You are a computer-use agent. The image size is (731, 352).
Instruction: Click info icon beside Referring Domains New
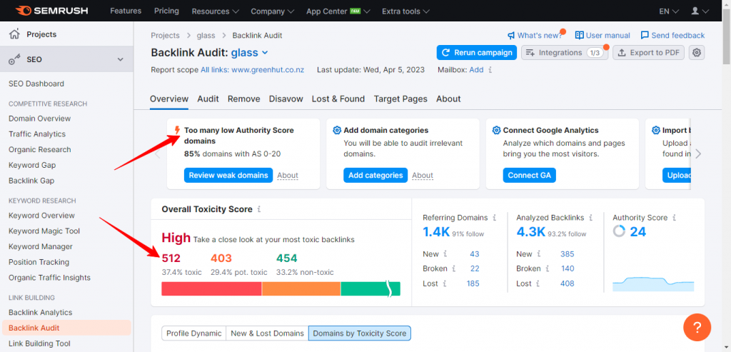[445, 254]
